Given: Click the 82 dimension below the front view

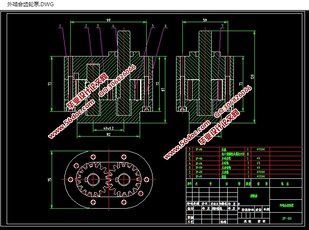Looking at the screenshot, I should (x=108, y=134).
